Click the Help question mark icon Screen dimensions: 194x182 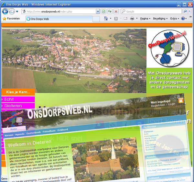coord(183,18)
